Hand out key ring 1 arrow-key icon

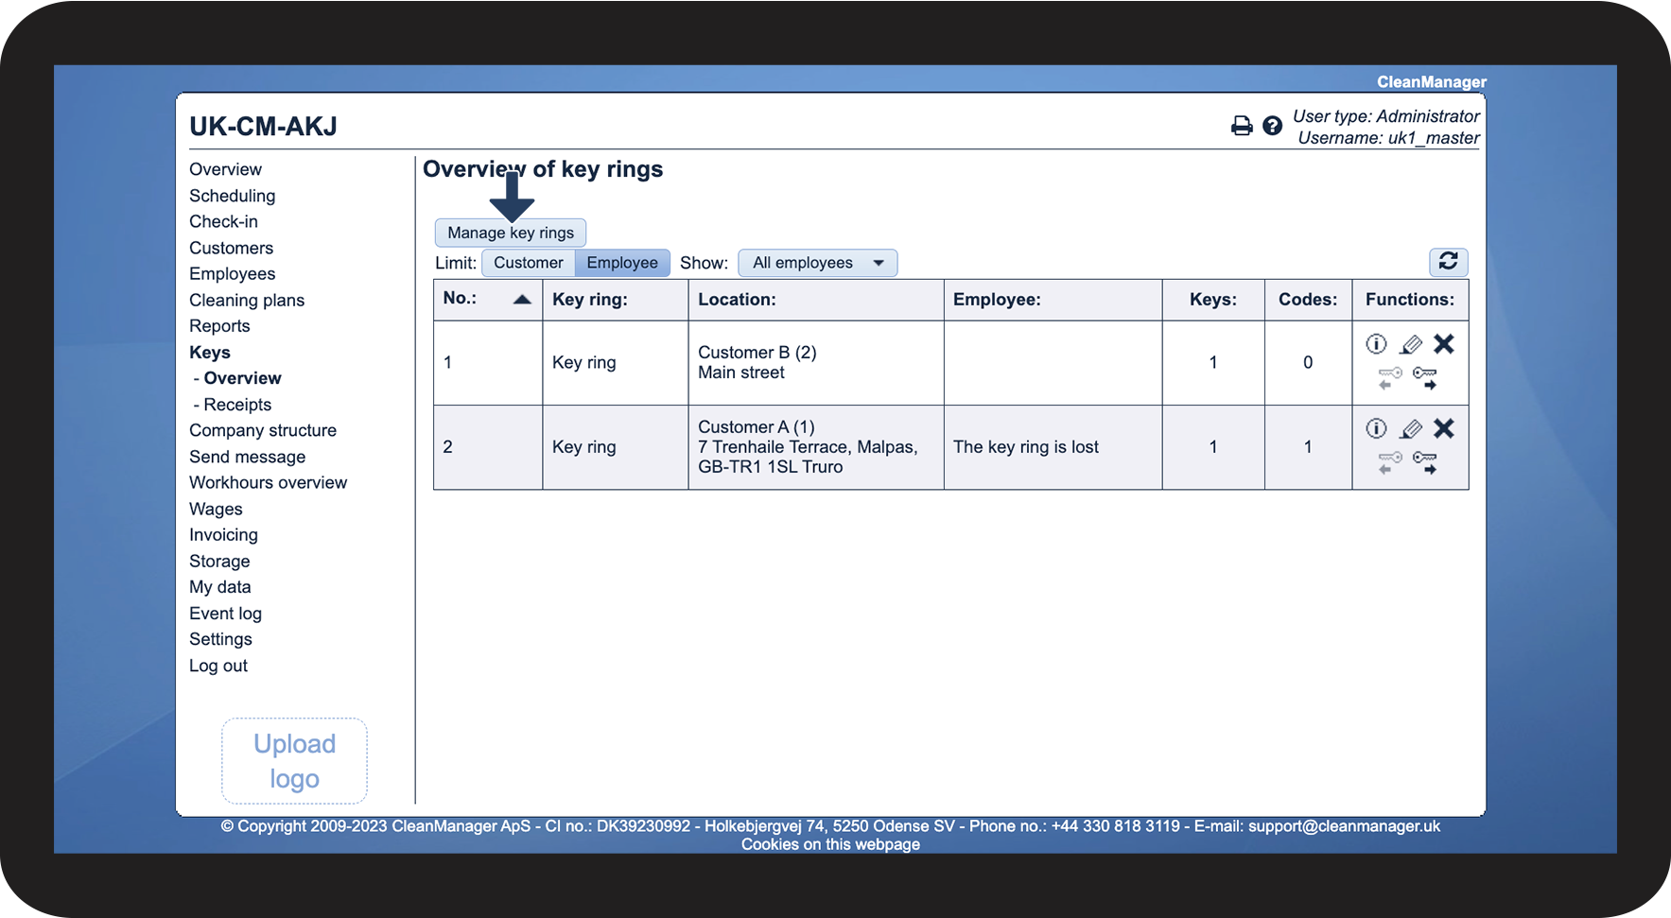click(1425, 378)
